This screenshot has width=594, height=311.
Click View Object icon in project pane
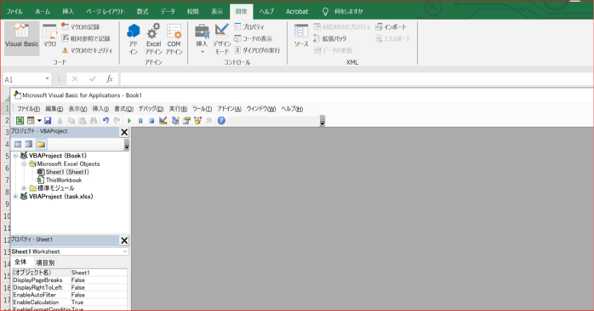pos(29,144)
